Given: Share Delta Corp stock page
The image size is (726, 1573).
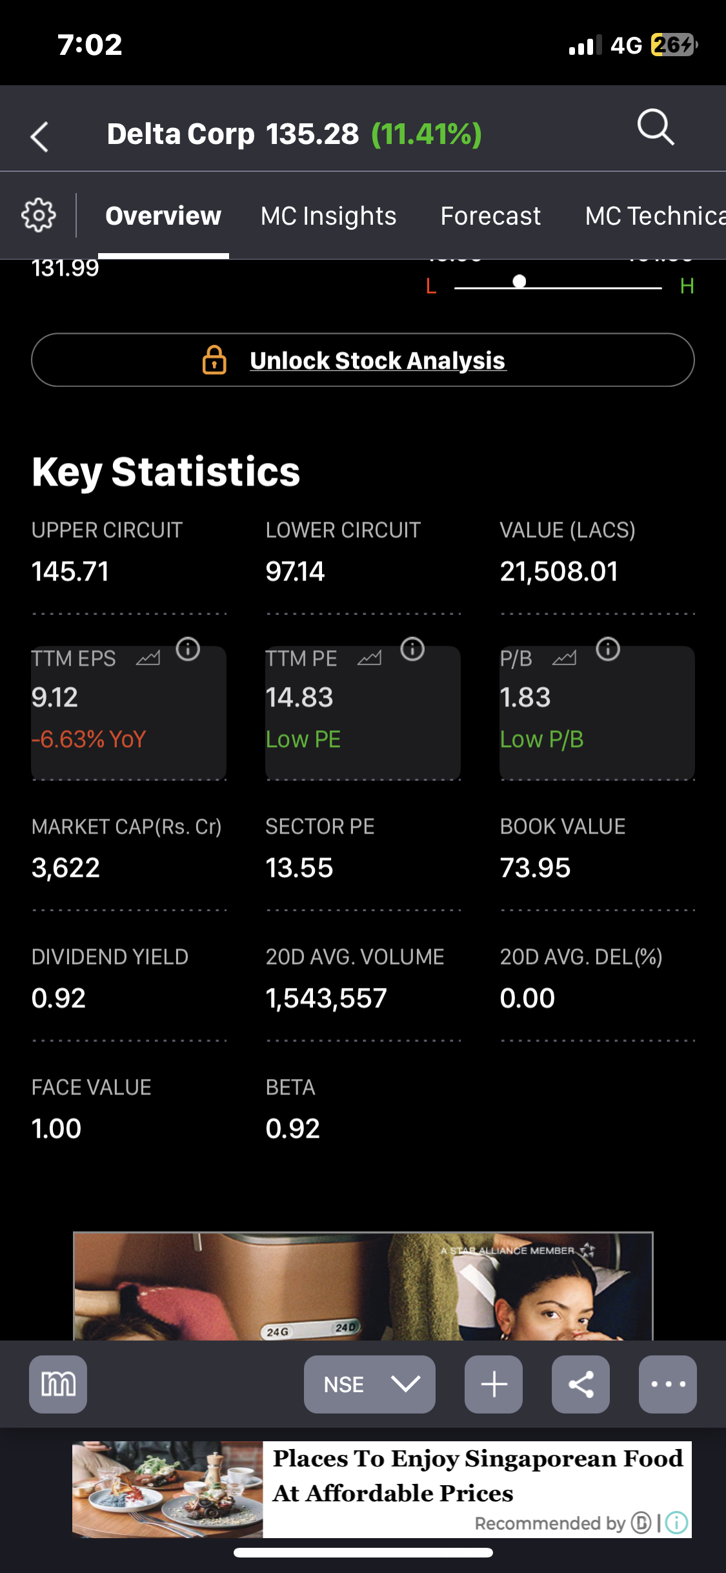Looking at the screenshot, I should (x=581, y=1384).
